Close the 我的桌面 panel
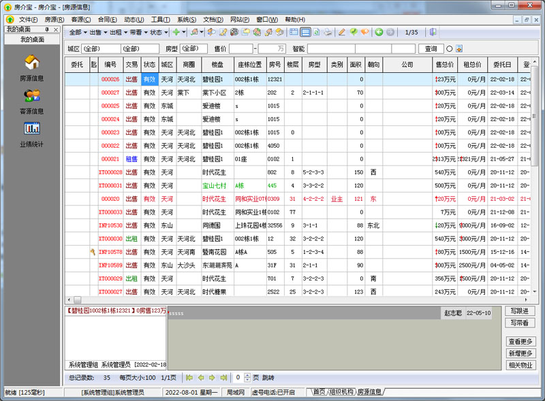 click(x=56, y=29)
